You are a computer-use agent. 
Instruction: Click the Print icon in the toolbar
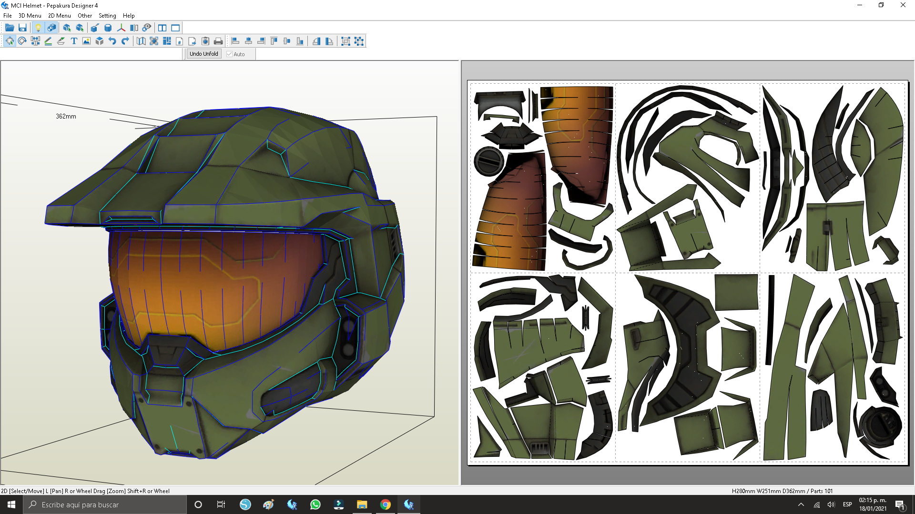point(218,41)
